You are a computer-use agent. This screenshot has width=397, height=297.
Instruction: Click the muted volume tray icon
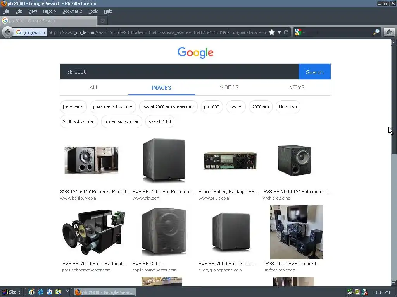365,292
